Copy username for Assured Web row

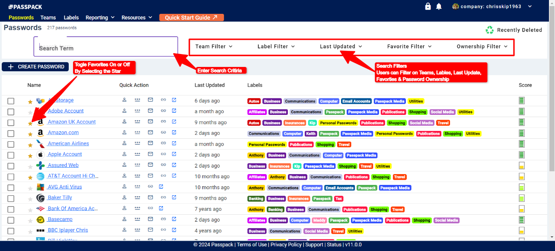pyautogui.click(x=124, y=165)
